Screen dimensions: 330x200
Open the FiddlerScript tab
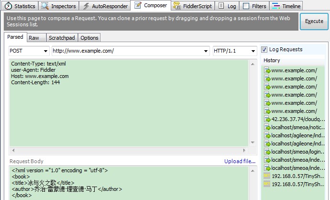pos(193,6)
